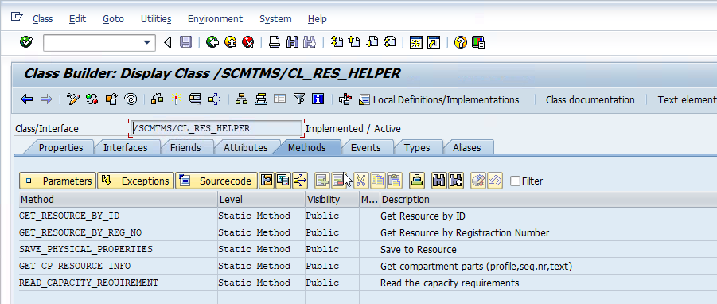This screenshot has width=717, height=304.
Task: Open the Environment menu
Action: pos(215,19)
